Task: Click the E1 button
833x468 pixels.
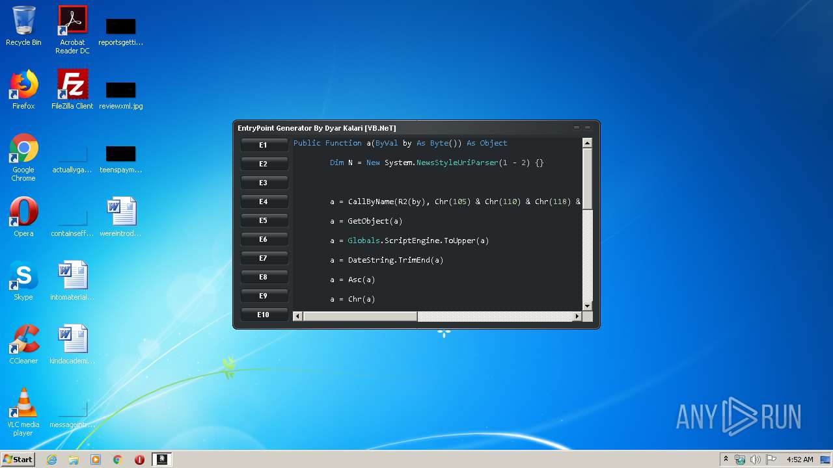Action: click(x=264, y=145)
